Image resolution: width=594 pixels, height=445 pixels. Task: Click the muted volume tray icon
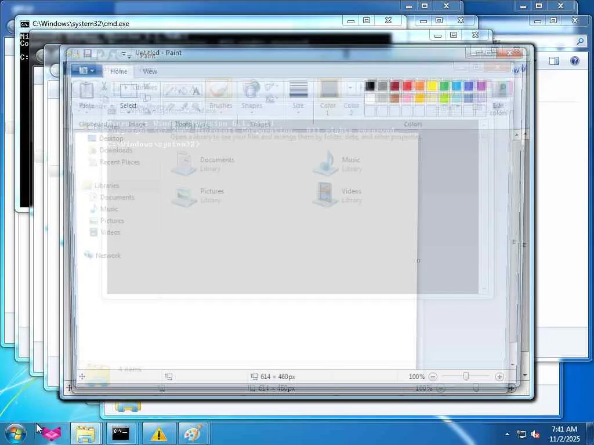535,435
